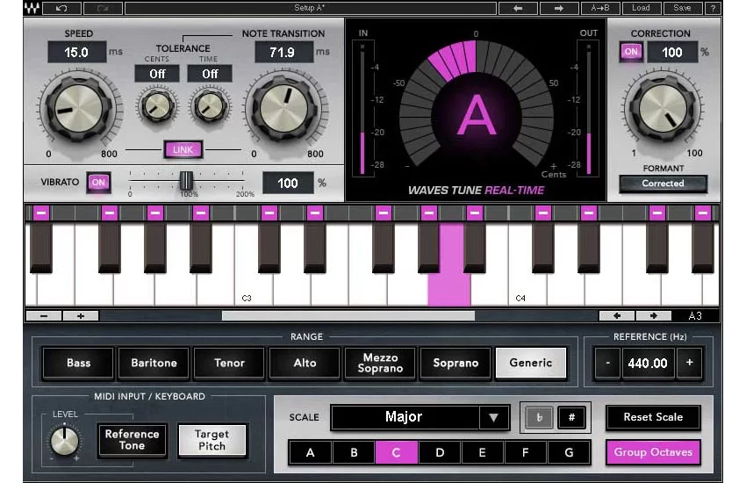Click the Tolerance Cents value field

(157, 74)
